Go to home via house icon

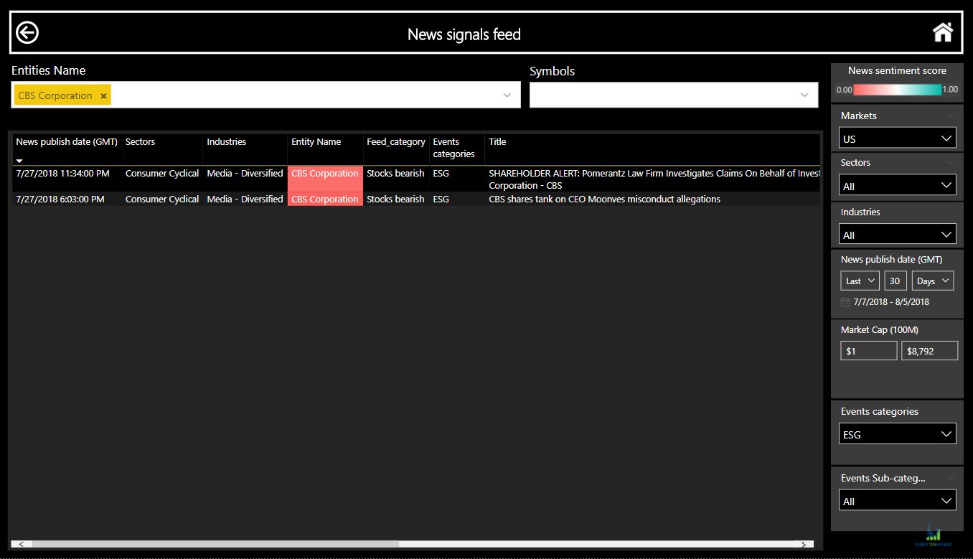pos(942,32)
